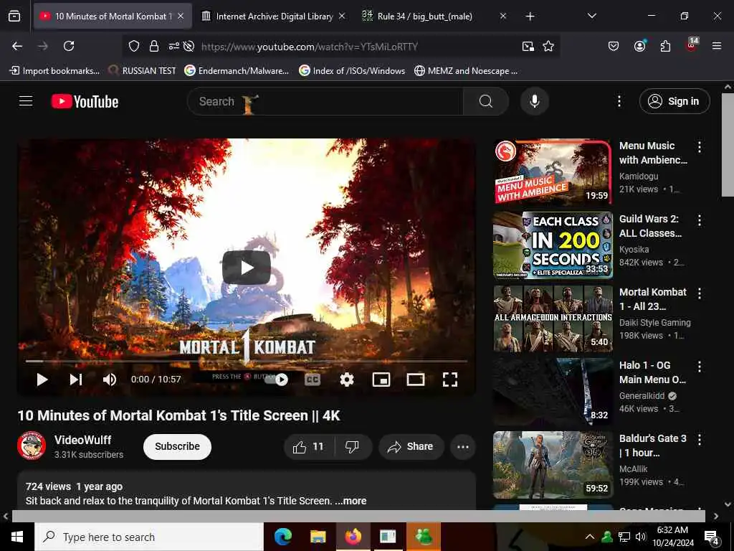The height and width of the screenshot is (551, 734).
Task: Switch to the Internet Archive tab
Action: (x=273, y=17)
